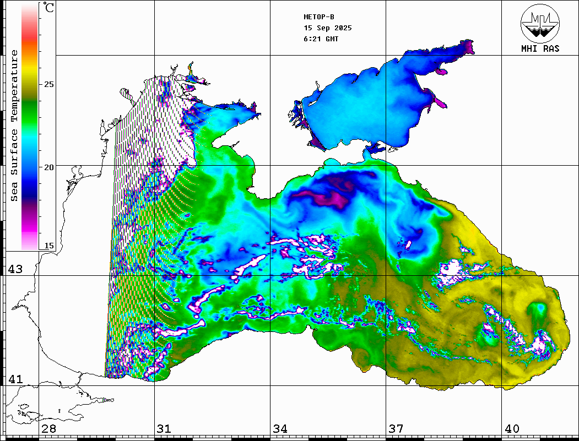This screenshot has width=579, height=441.
Task: Click the 25 degree mark on the color scale
Action: point(49,85)
